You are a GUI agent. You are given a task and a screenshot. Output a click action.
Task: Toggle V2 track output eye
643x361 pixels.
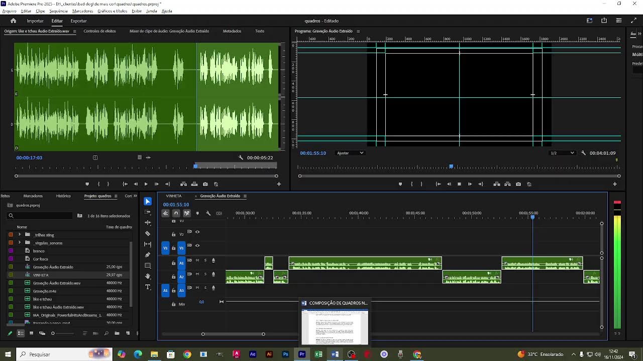[197, 232]
